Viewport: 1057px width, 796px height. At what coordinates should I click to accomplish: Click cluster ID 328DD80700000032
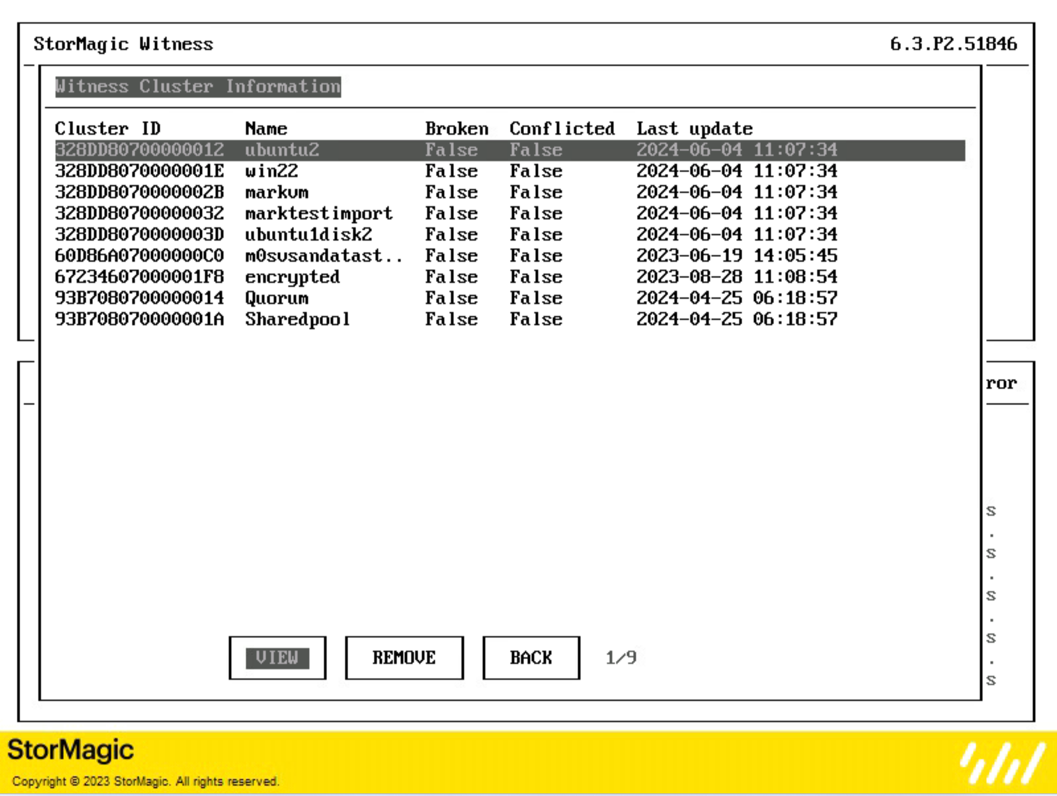point(140,213)
